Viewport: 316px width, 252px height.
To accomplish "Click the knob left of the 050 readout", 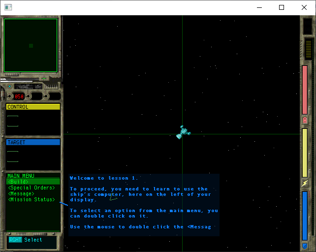I will coord(9,96).
